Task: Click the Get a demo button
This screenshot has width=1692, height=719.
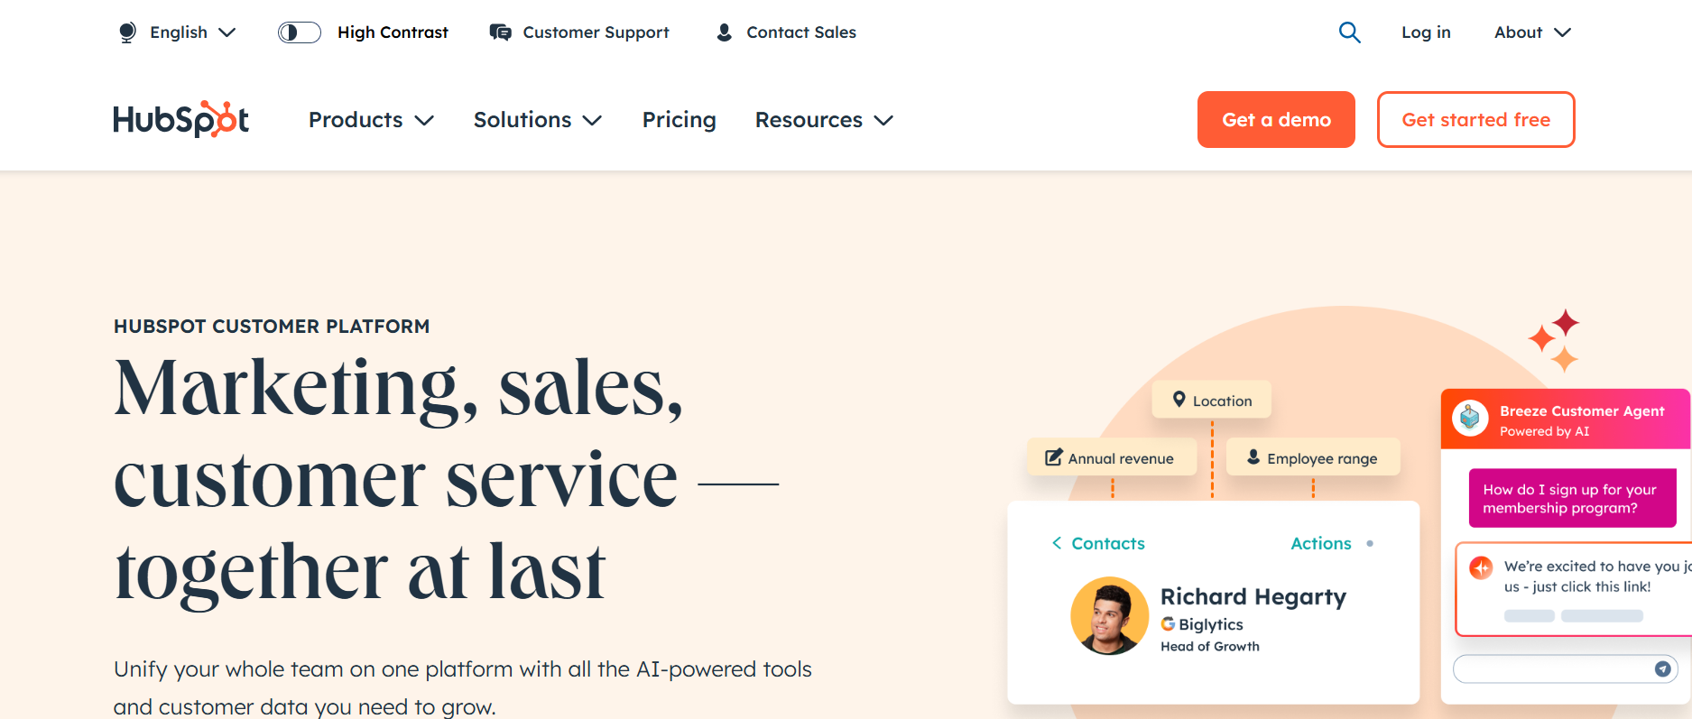Action: 1276,119
